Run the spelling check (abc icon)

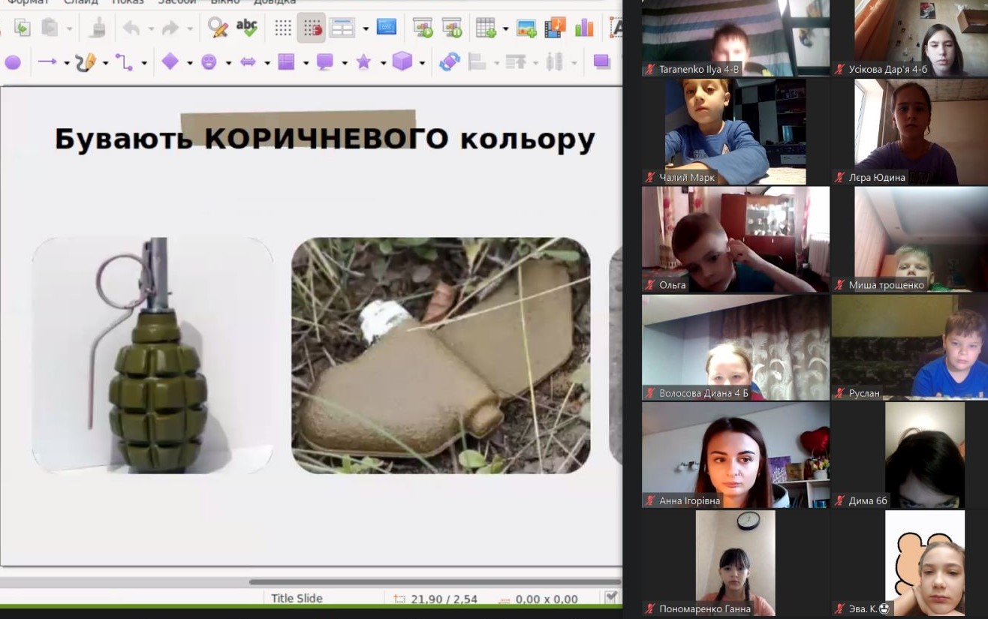[x=246, y=29]
